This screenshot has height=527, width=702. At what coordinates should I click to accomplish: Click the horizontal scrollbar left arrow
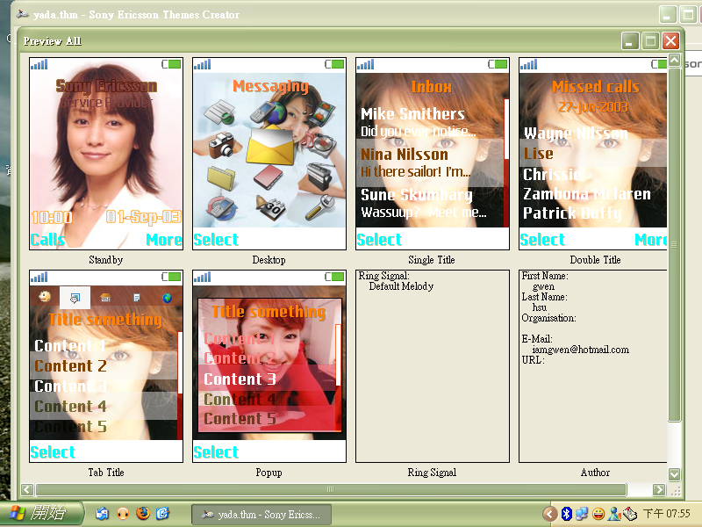coord(27,489)
